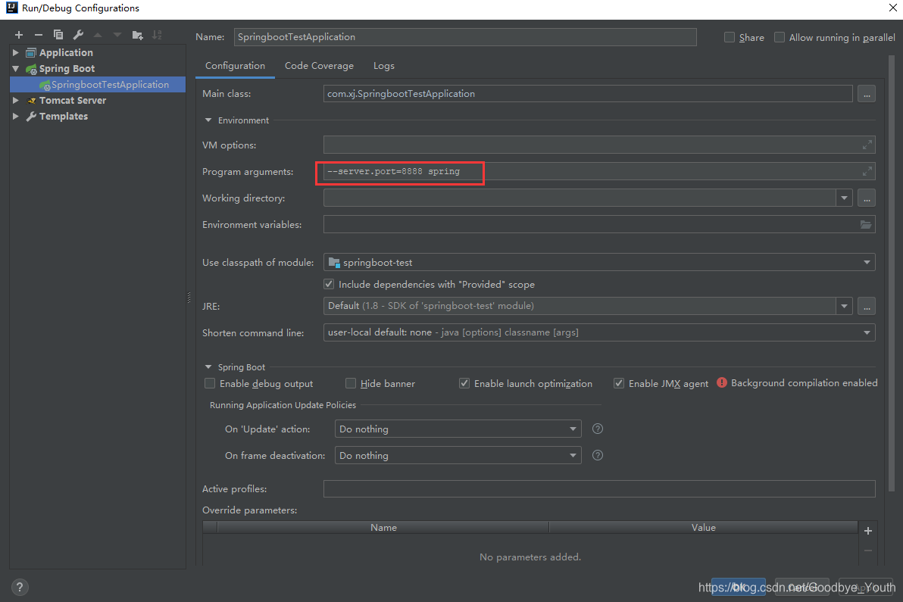The height and width of the screenshot is (602, 903).
Task: Browse for main class with ellipsis button
Action: [x=866, y=94]
